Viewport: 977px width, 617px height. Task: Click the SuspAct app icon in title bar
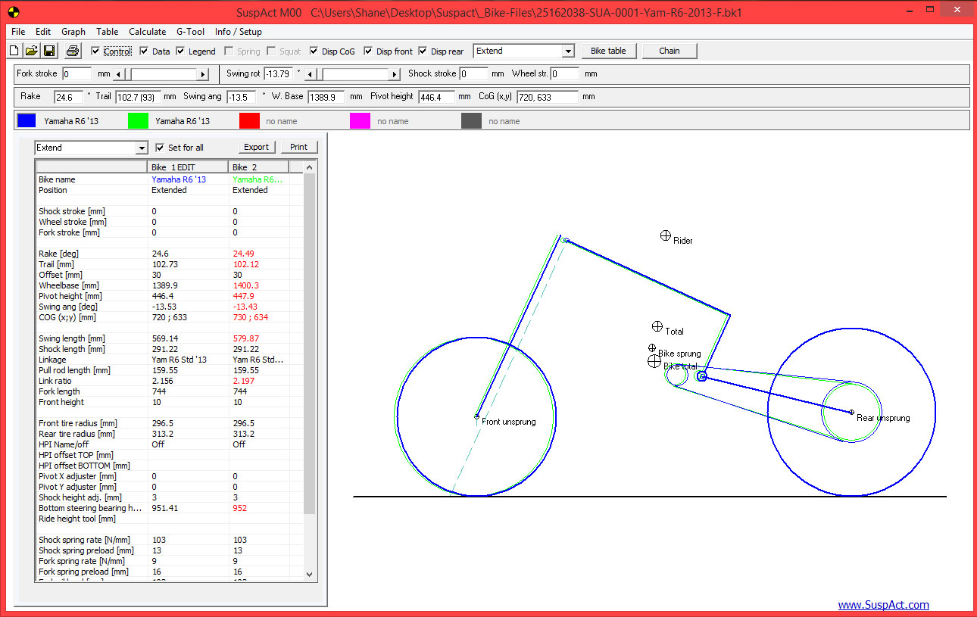point(14,12)
